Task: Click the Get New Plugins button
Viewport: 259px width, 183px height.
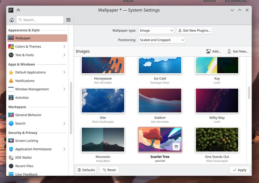Action: pos(194,31)
